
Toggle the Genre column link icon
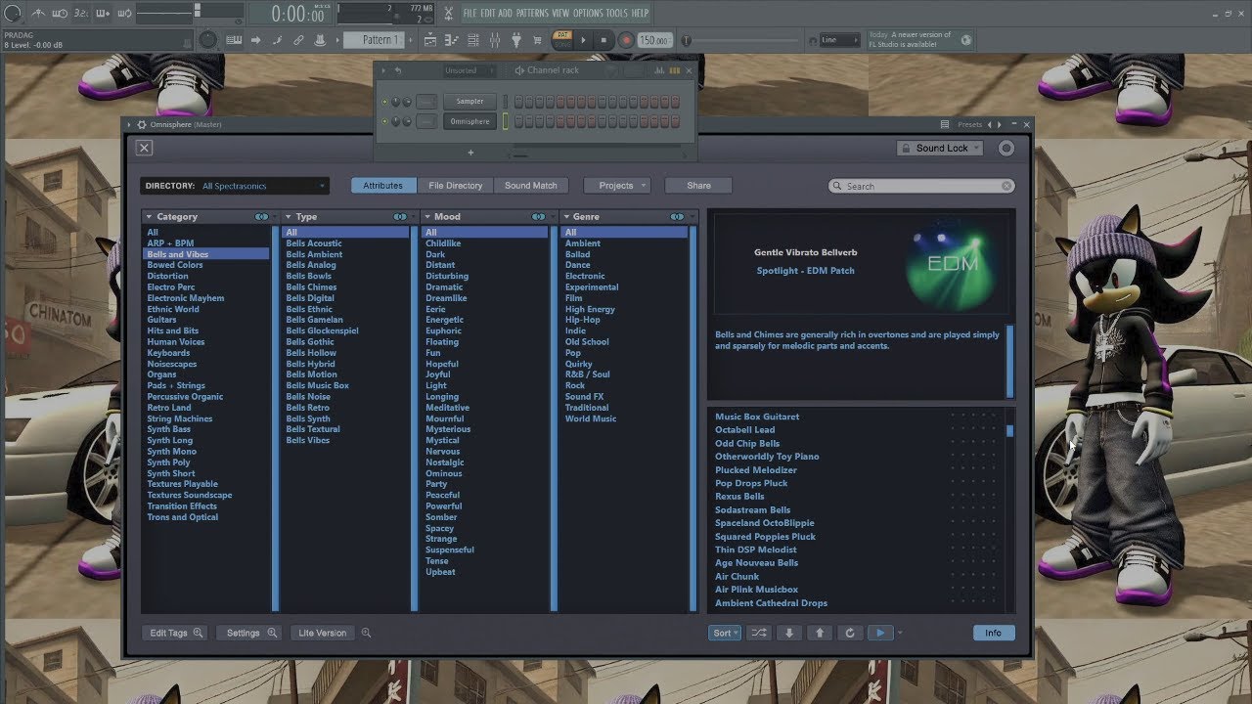(x=678, y=216)
